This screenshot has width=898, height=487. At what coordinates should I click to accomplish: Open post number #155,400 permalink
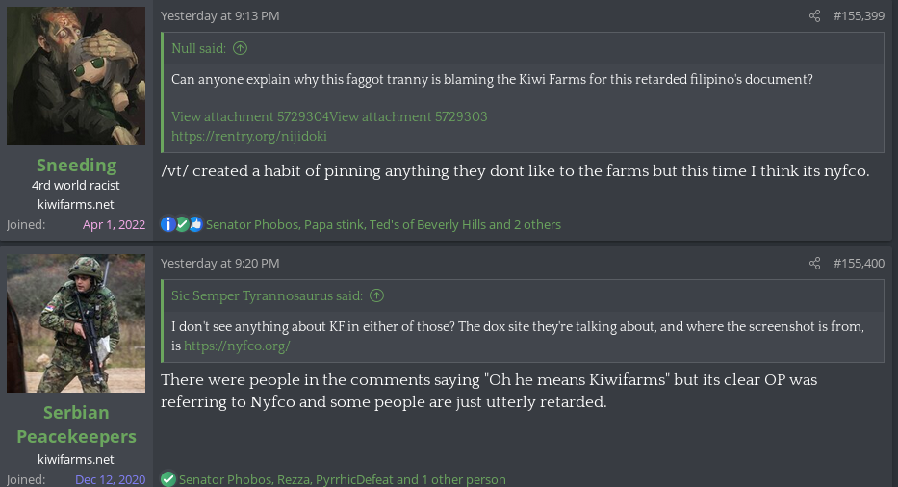[x=859, y=264]
